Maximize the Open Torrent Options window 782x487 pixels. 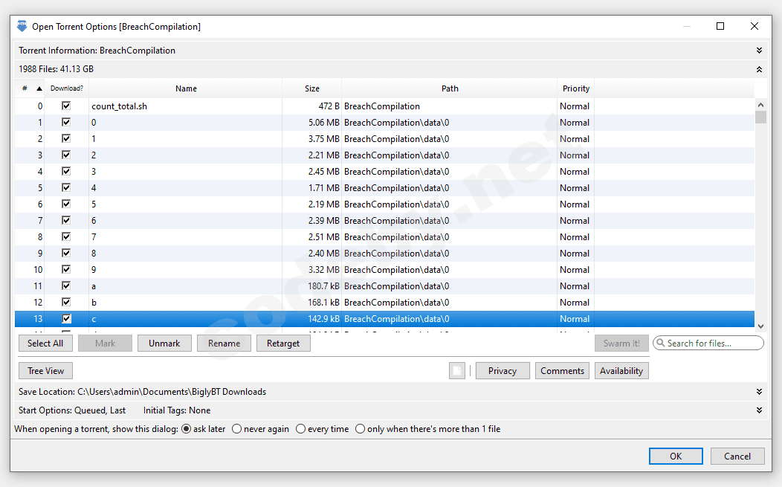click(x=720, y=26)
